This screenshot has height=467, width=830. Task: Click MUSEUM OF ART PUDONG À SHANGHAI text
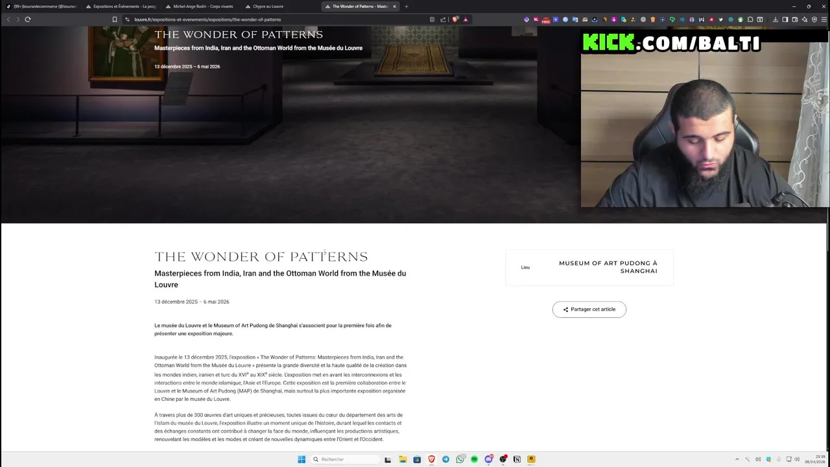pos(608,267)
